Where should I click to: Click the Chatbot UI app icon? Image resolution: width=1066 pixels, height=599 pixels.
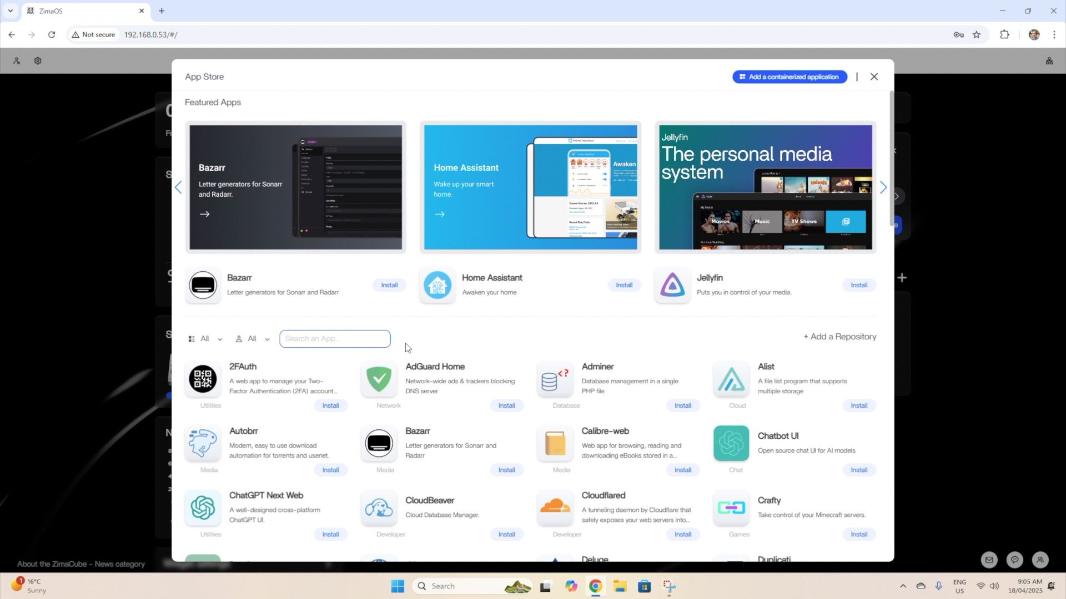(x=731, y=443)
